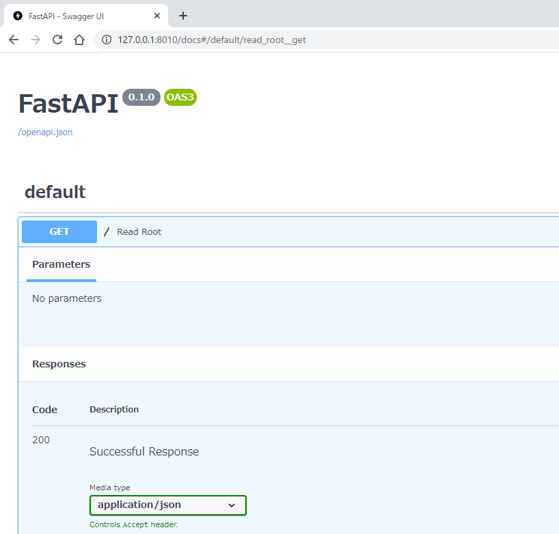Open the /openapi.json link
Viewport: 559px width, 534px height.
(x=45, y=132)
